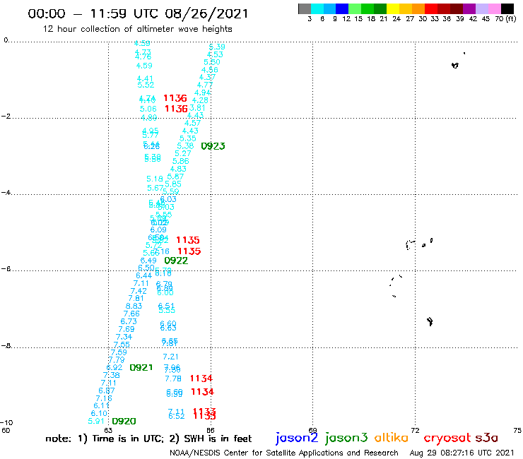Image resolution: width=523 pixels, height=459 pixels.
Task: Click the wave height value '6.10'
Action: [99, 413]
